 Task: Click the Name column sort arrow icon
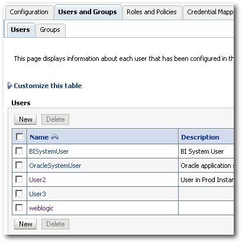coord(54,137)
